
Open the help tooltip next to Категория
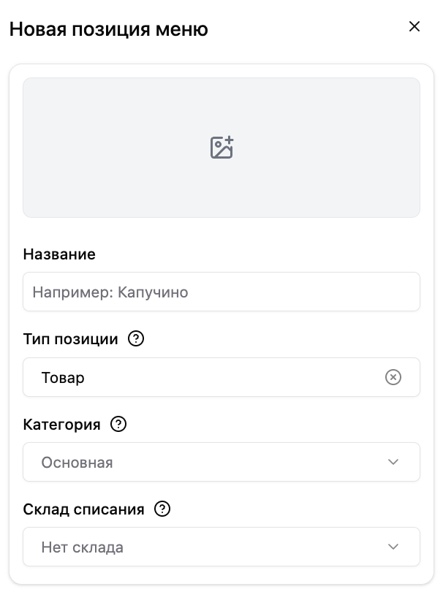pyautogui.click(x=118, y=424)
